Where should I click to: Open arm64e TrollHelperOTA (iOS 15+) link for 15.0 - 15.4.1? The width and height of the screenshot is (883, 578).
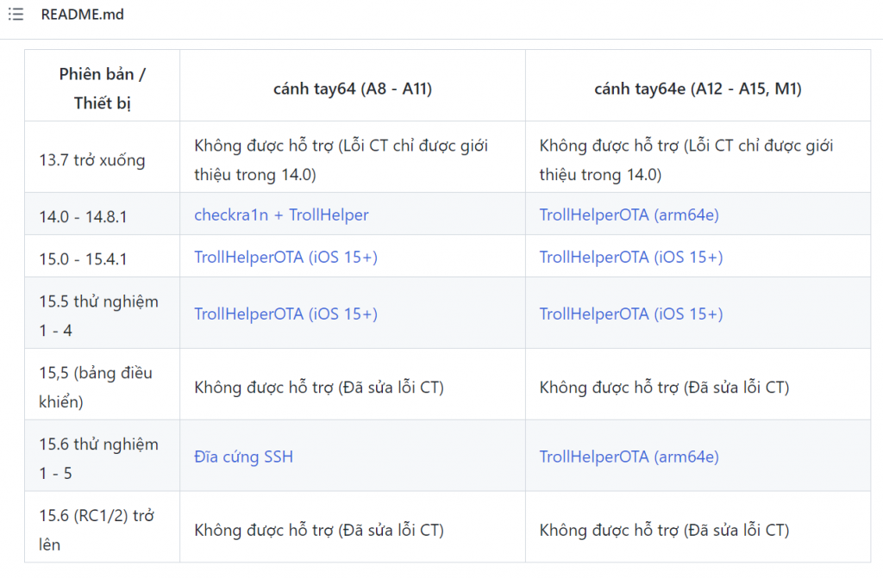point(630,258)
